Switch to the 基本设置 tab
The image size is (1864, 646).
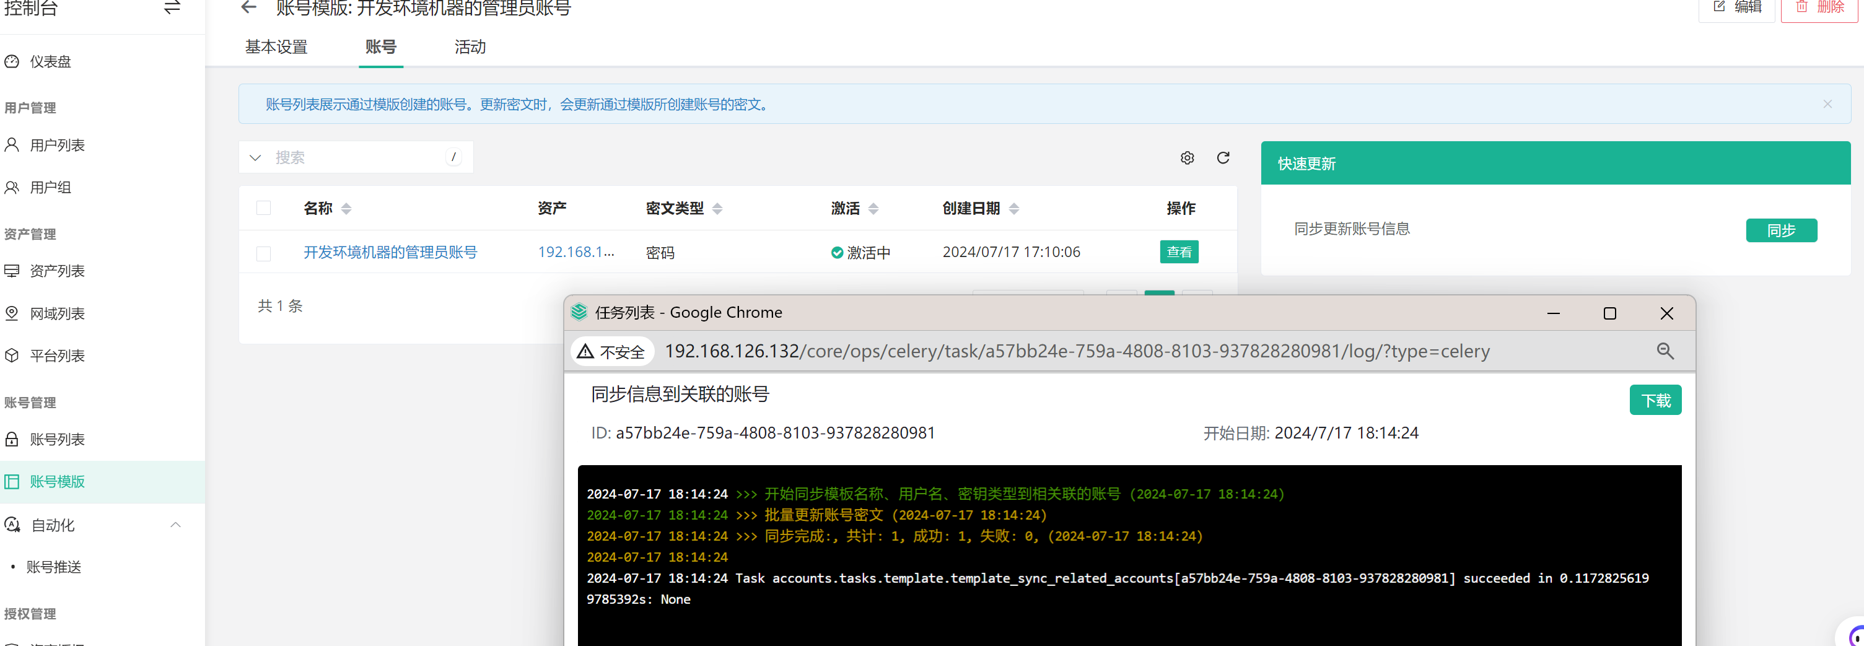click(x=276, y=47)
